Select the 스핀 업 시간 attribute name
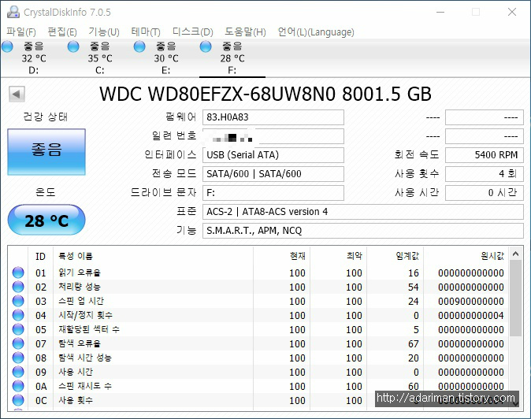Image resolution: width=531 pixels, height=419 pixels. coord(81,301)
